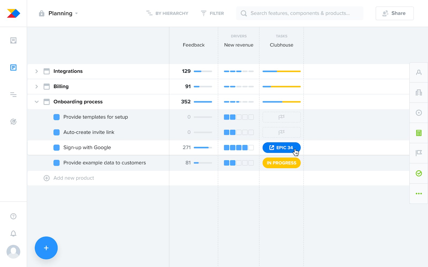Viewport: 428px width, 267px height.
Task: Open the EPIC 34 task link
Action: [x=281, y=148]
